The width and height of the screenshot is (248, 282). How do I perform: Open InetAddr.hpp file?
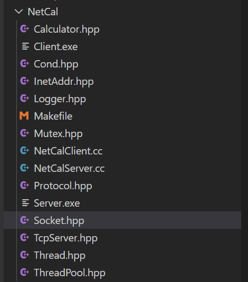(x=64, y=82)
